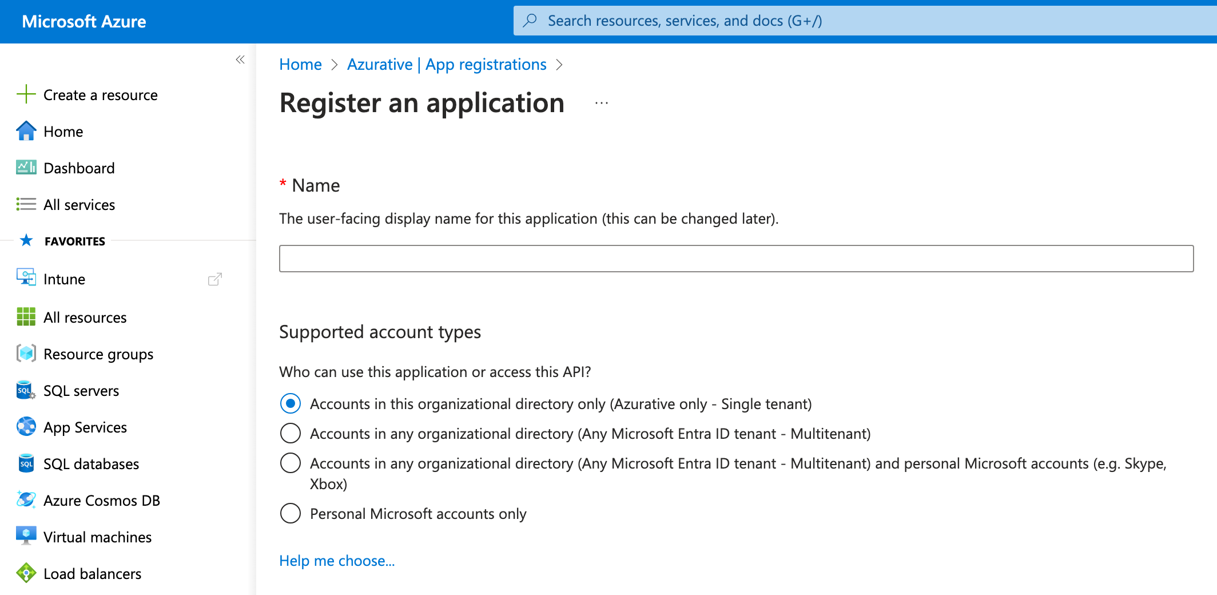Open Create a resource menu item
Viewport: 1217px width, 595px height.
[x=101, y=95]
